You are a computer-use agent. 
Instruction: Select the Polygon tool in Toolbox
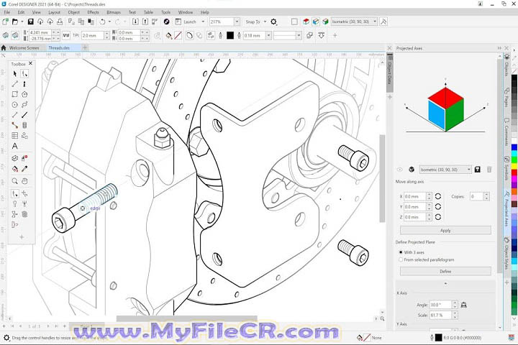point(24,94)
